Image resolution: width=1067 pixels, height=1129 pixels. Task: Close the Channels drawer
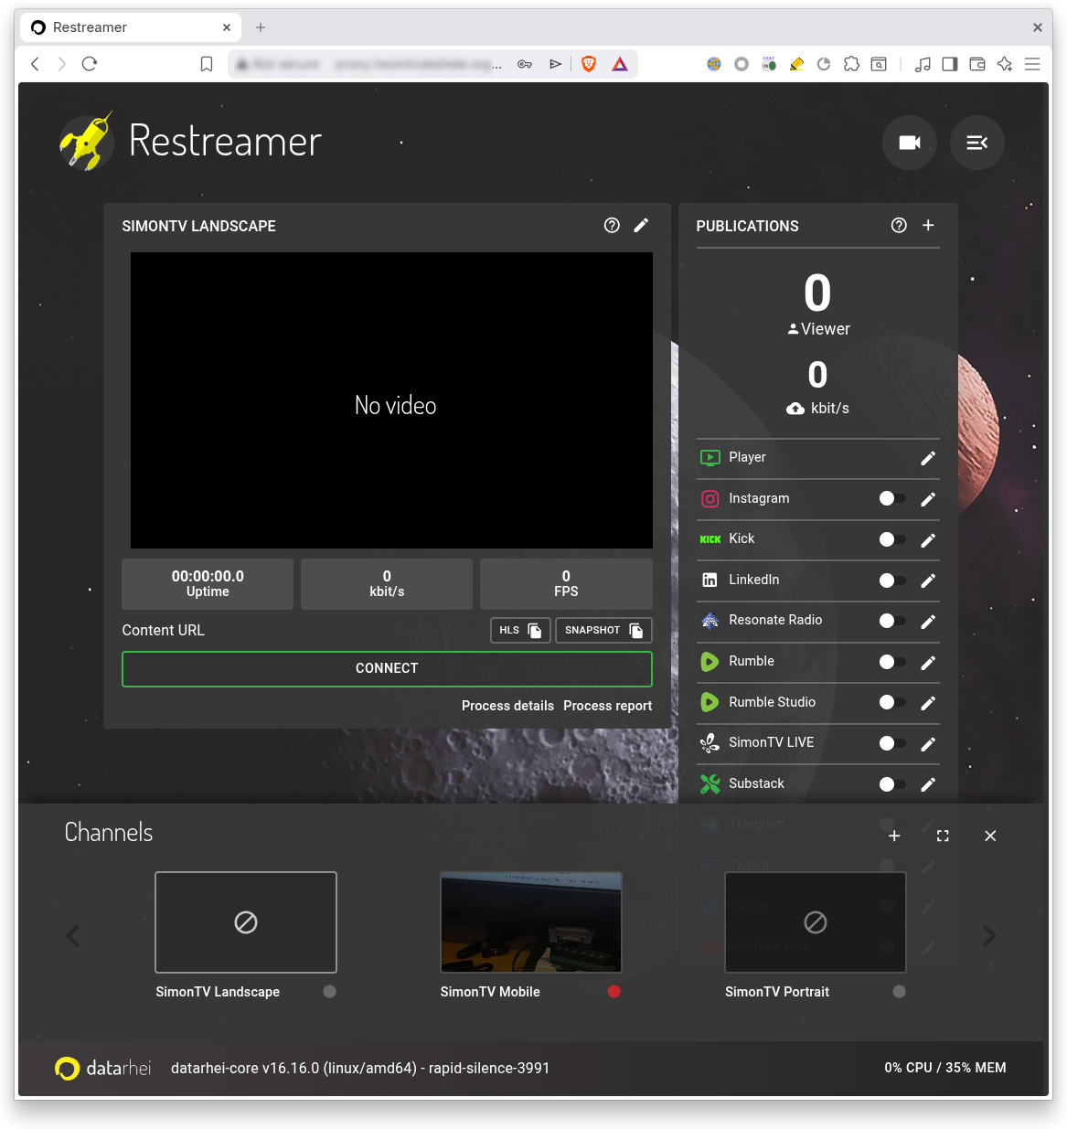point(990,836)
